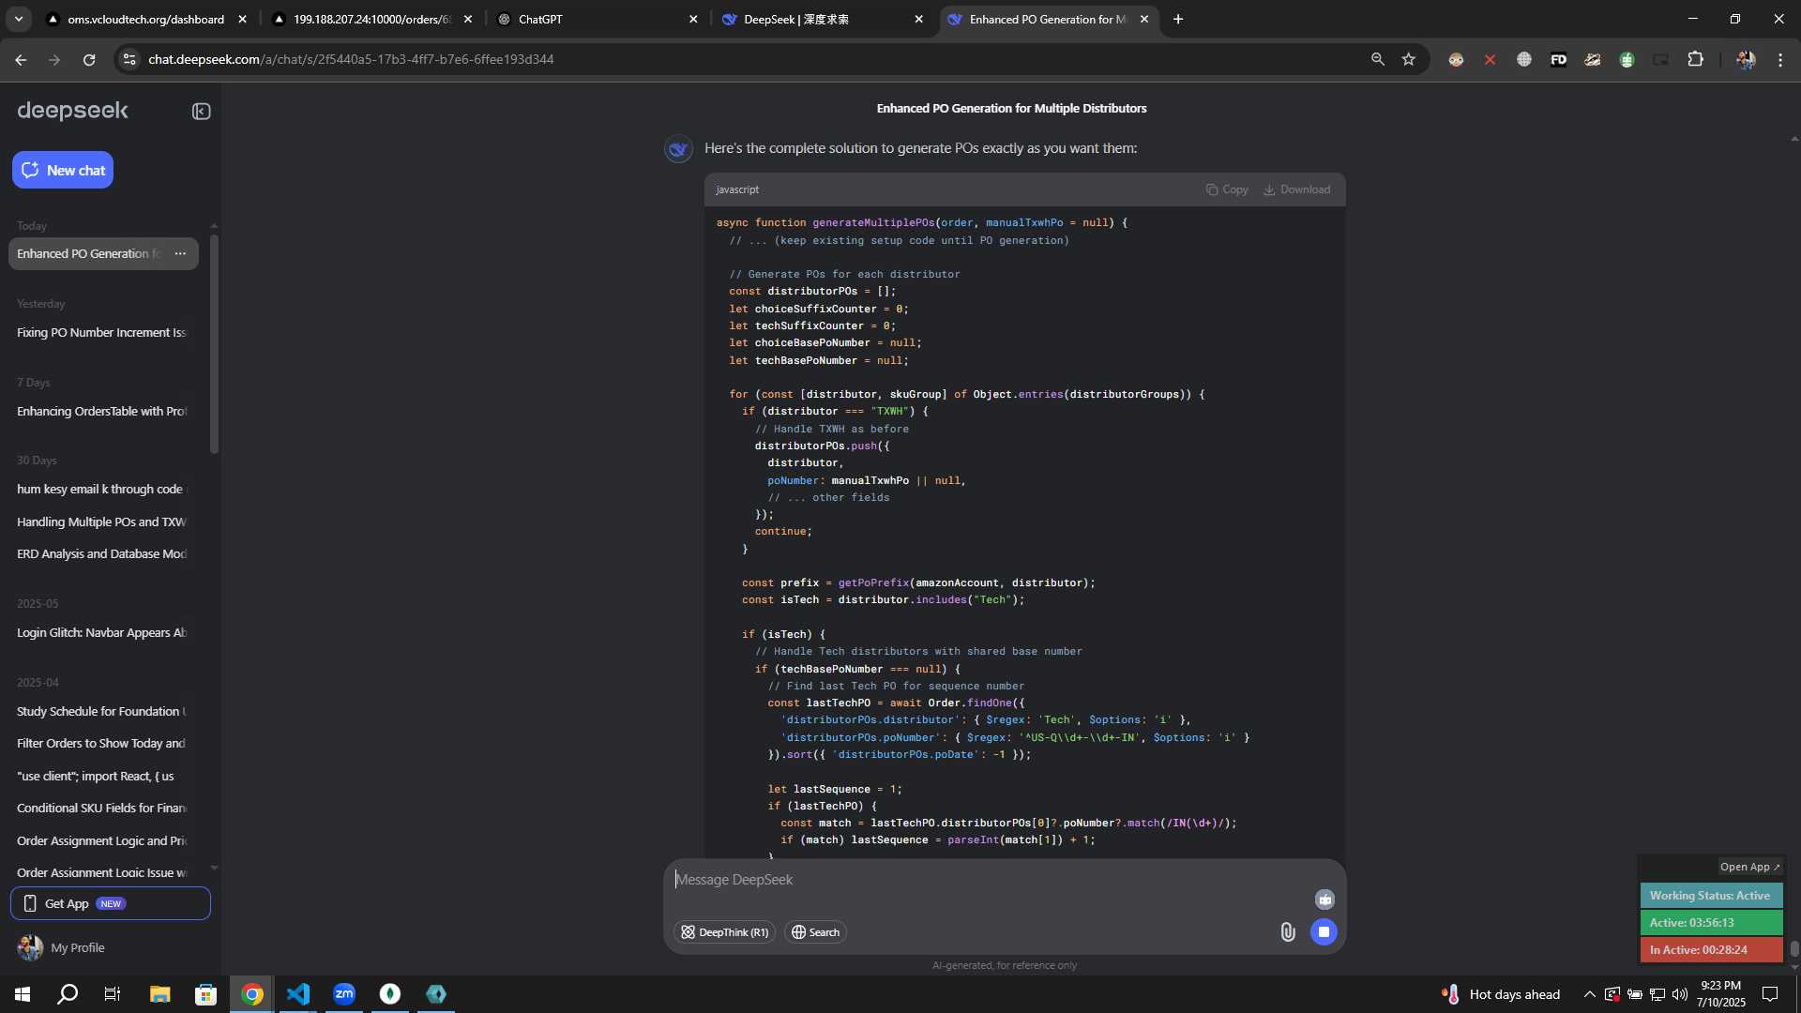
Task: Open Hot days ahead weather widget
Action: (1501, 994)
